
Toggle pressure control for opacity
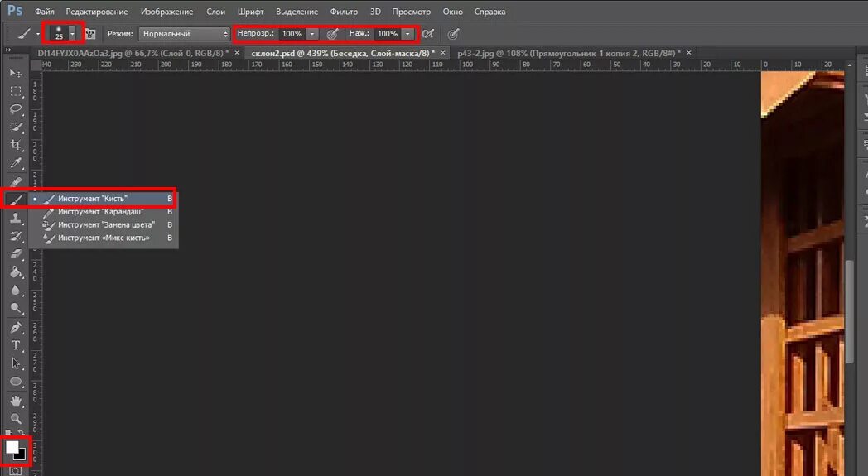(332, 34)
